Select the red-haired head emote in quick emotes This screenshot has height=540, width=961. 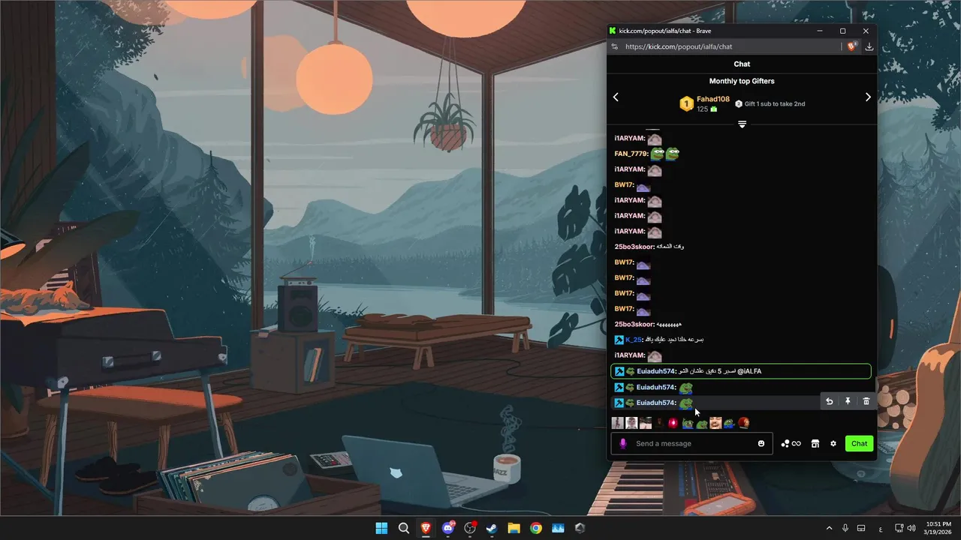[x=743, y=423]
